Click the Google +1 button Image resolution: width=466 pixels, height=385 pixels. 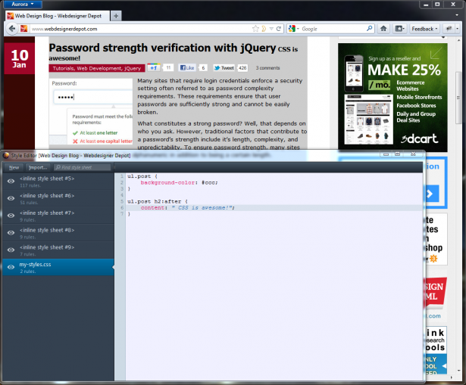[153, 67]
